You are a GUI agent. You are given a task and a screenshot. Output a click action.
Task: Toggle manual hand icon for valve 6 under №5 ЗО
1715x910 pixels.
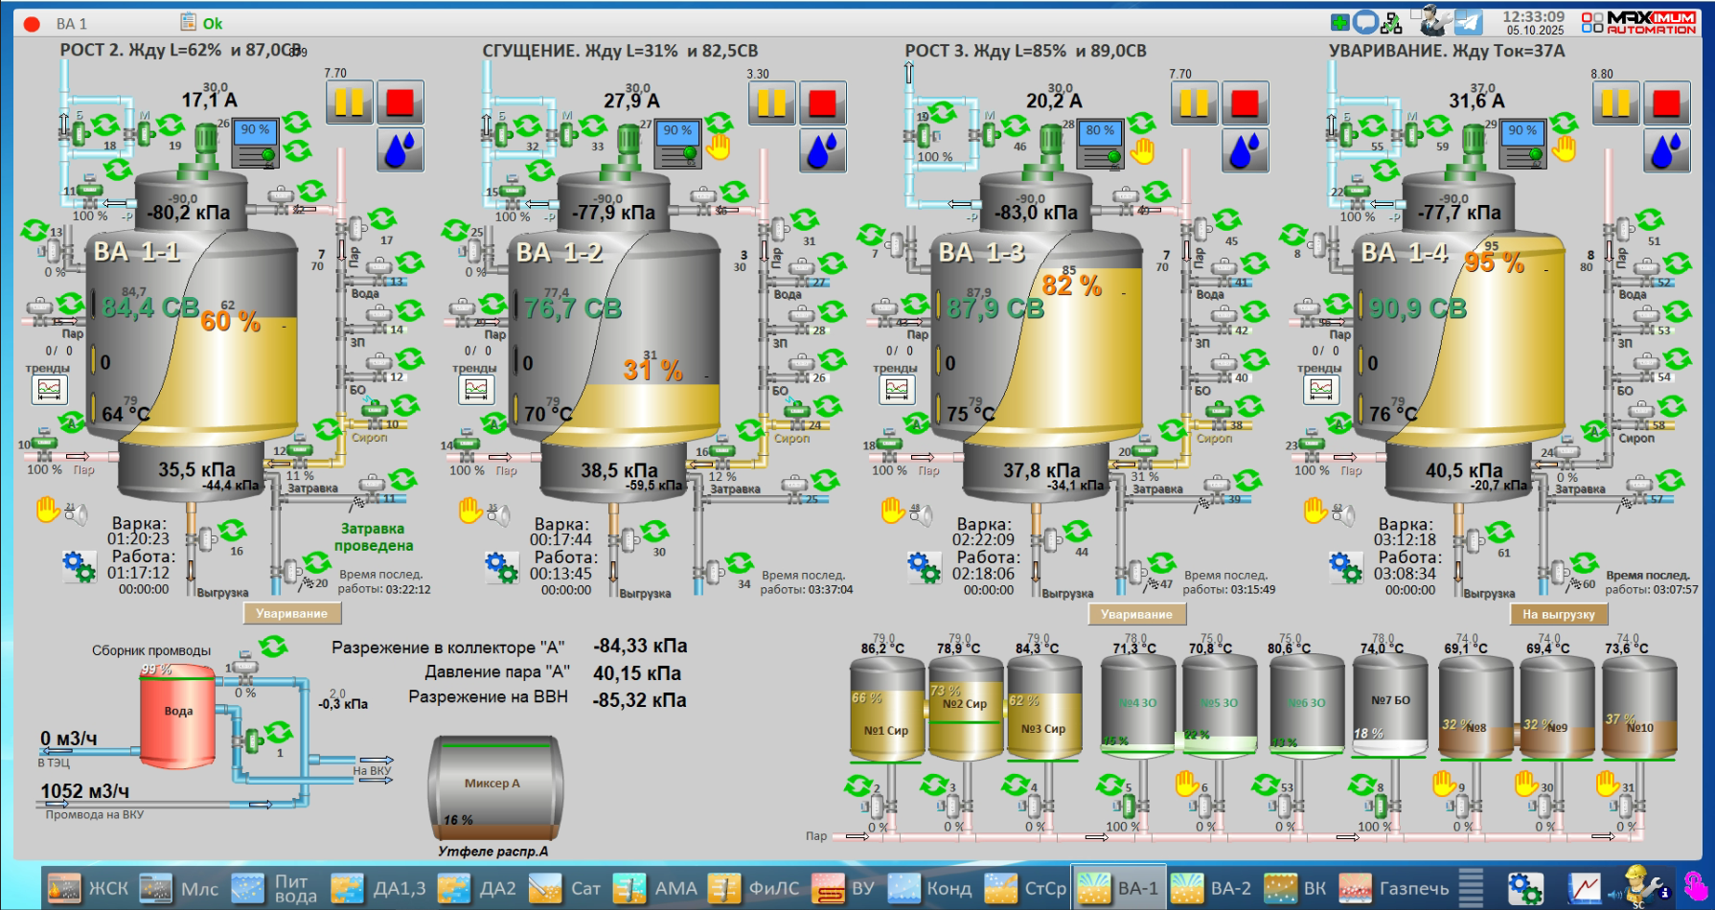(x=1188, y=784)
